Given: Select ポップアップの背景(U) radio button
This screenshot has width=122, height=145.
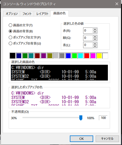Looking at the screenshot, I should 25,43.
